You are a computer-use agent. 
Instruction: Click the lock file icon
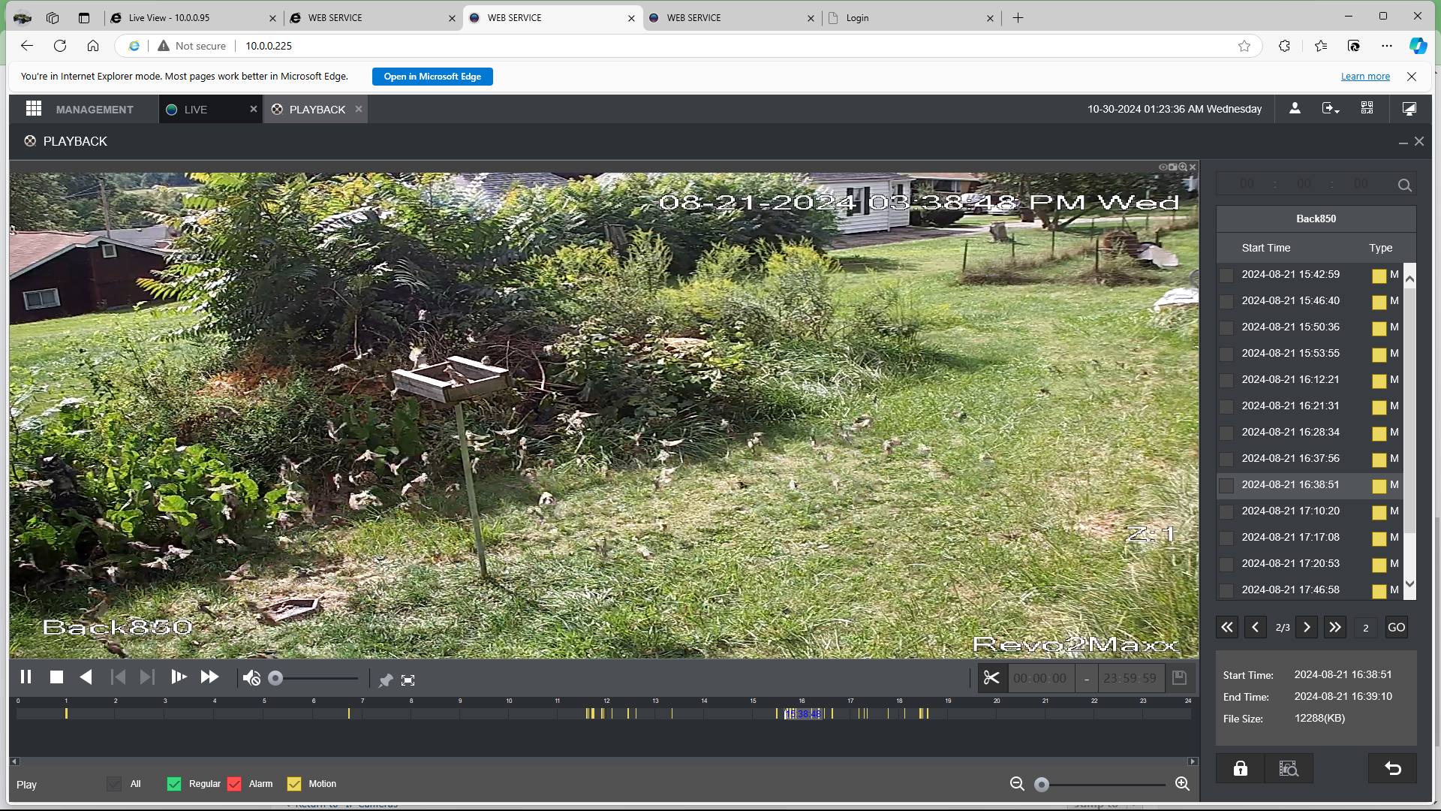click(1241, 768)
